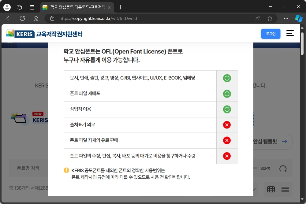Click the scrollbar up arrow
The height and width of the screenshot is (204, 306).
click(x=302, y=28)
